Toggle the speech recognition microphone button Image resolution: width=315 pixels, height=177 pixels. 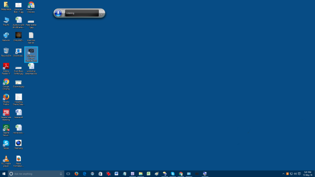pyautogui.click(x=58, y=13)
